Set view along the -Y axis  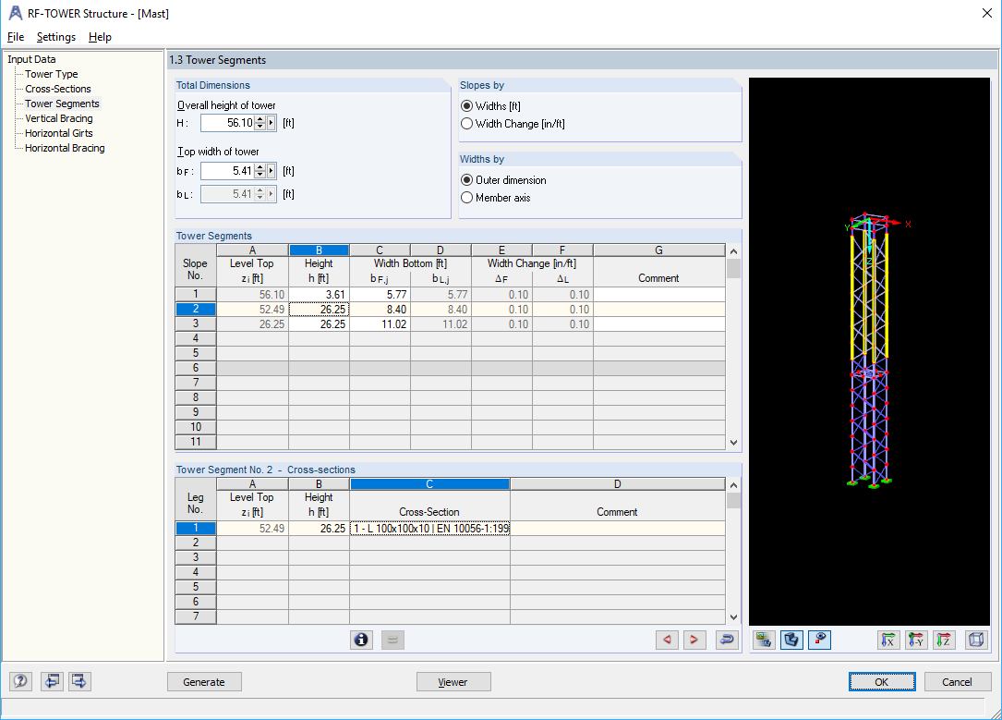pyautogui.click(x=916, y=640)
